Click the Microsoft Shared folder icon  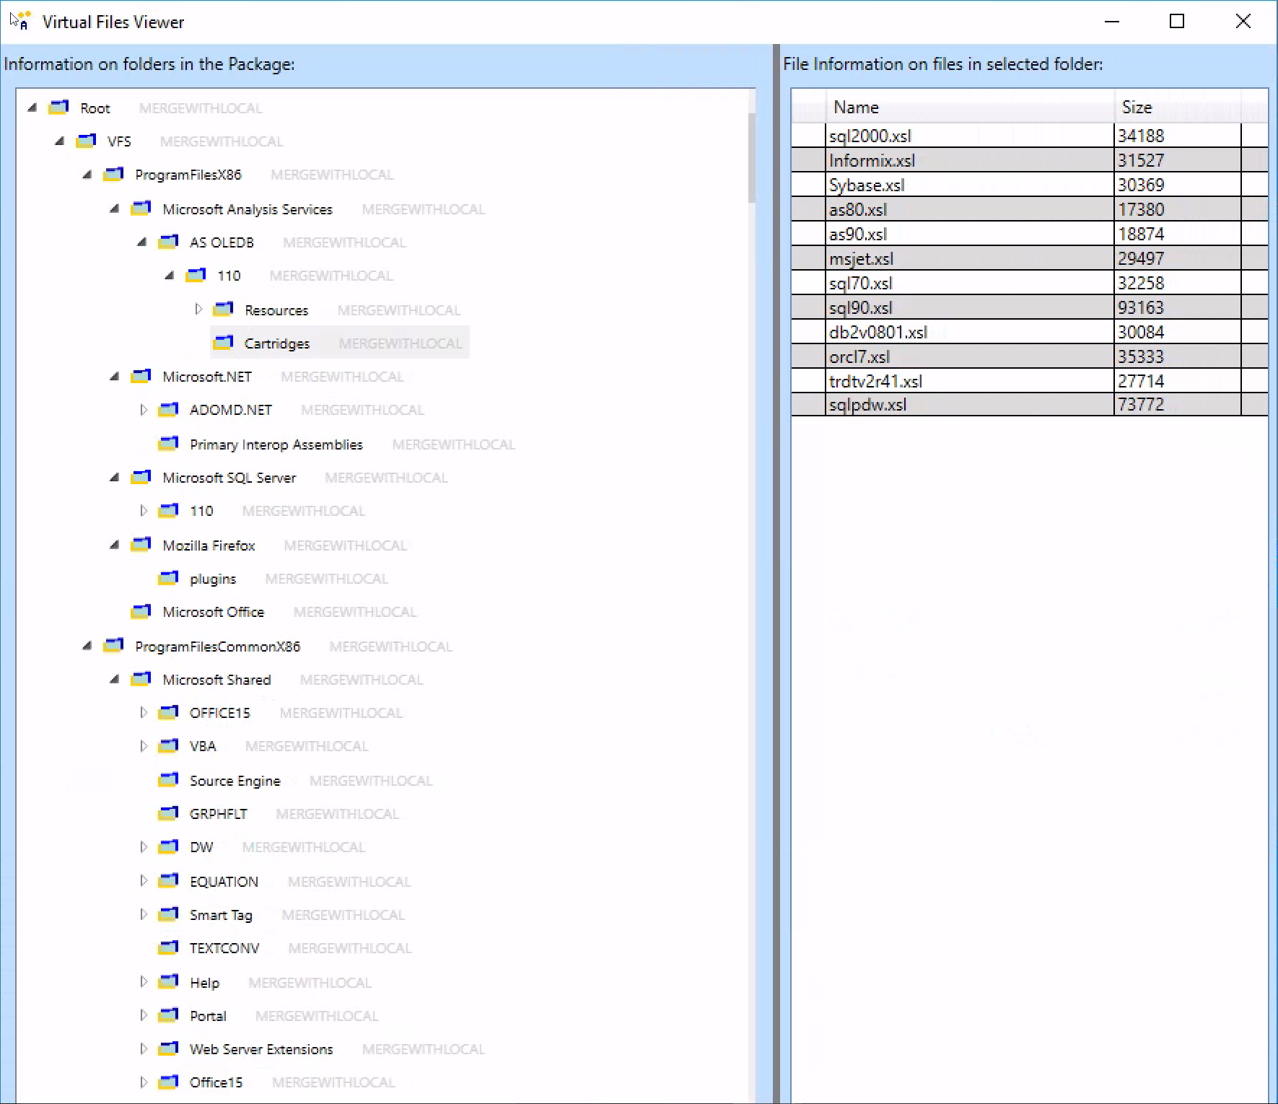(x=141, y=679)
